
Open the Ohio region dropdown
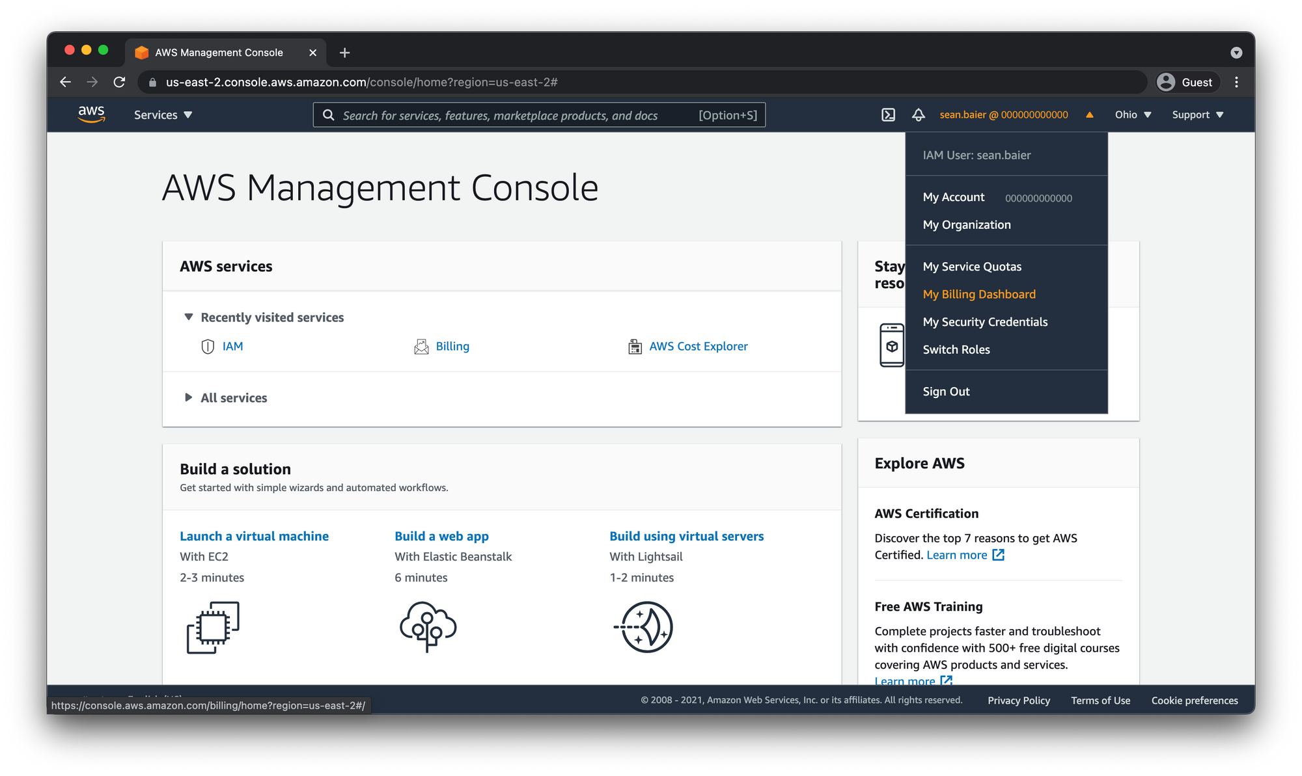coord(1133,115)
